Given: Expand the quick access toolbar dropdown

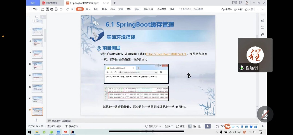Looking at the screenshot, I should pyautogui.click(x=72, y=9).
